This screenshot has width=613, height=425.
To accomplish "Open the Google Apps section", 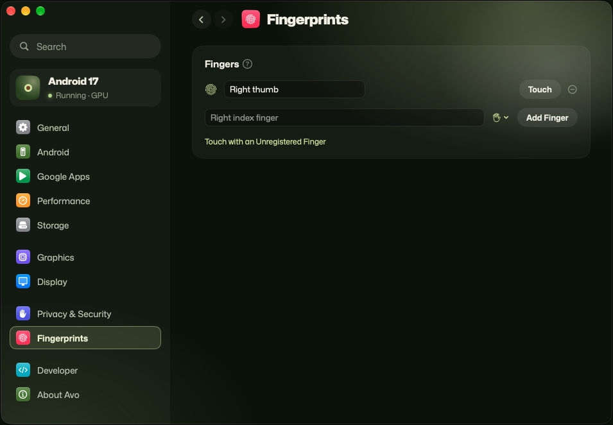I will [85, 177].
